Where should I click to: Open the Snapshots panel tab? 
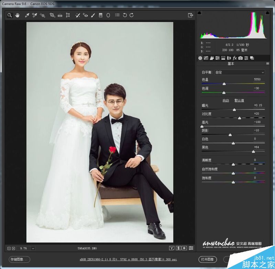click(x=252, y=58)
